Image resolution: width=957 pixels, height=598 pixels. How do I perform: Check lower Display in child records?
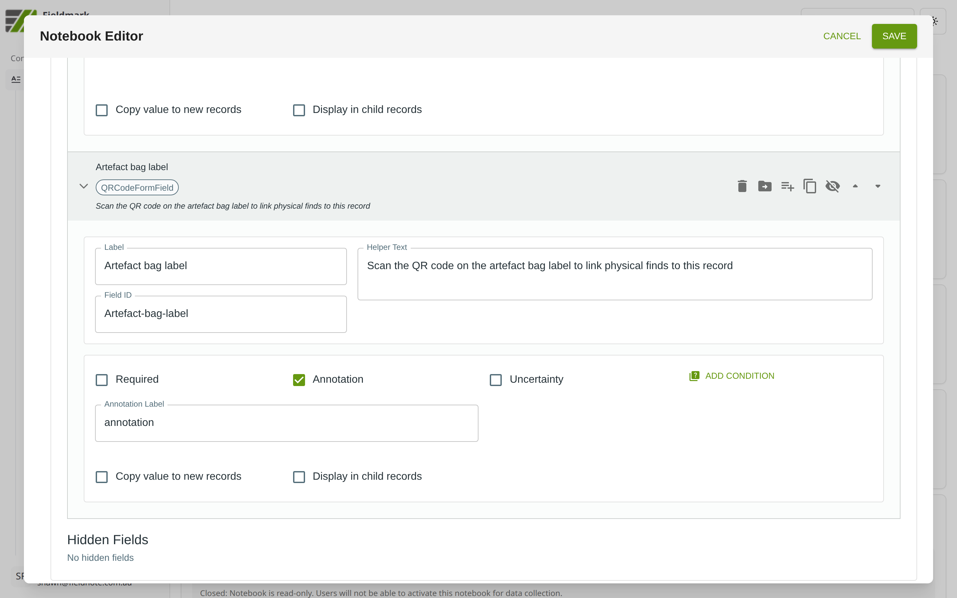[x=299, y=477]
